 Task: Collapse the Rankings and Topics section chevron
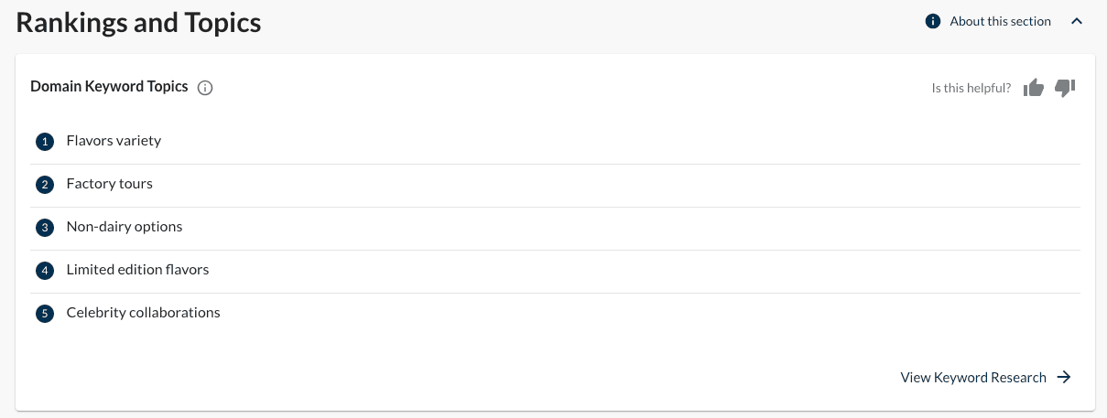pyautogui.click(x=1077, y=21)
